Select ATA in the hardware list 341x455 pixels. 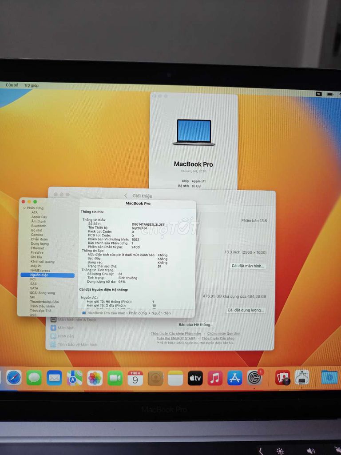(35, 212)
